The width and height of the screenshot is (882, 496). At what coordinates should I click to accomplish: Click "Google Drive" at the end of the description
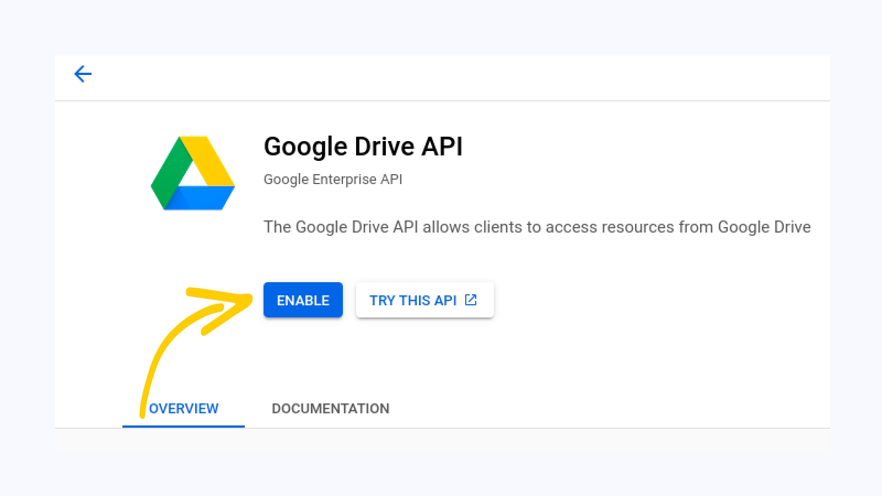pyautogui.click(x=764, y=227)
